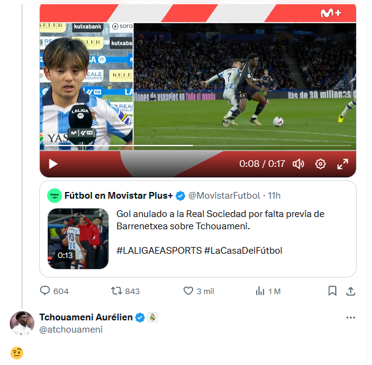The image size is (372, 365).
Task: Play the paused video
Action: pyautogui.click(x=53, y=164)
